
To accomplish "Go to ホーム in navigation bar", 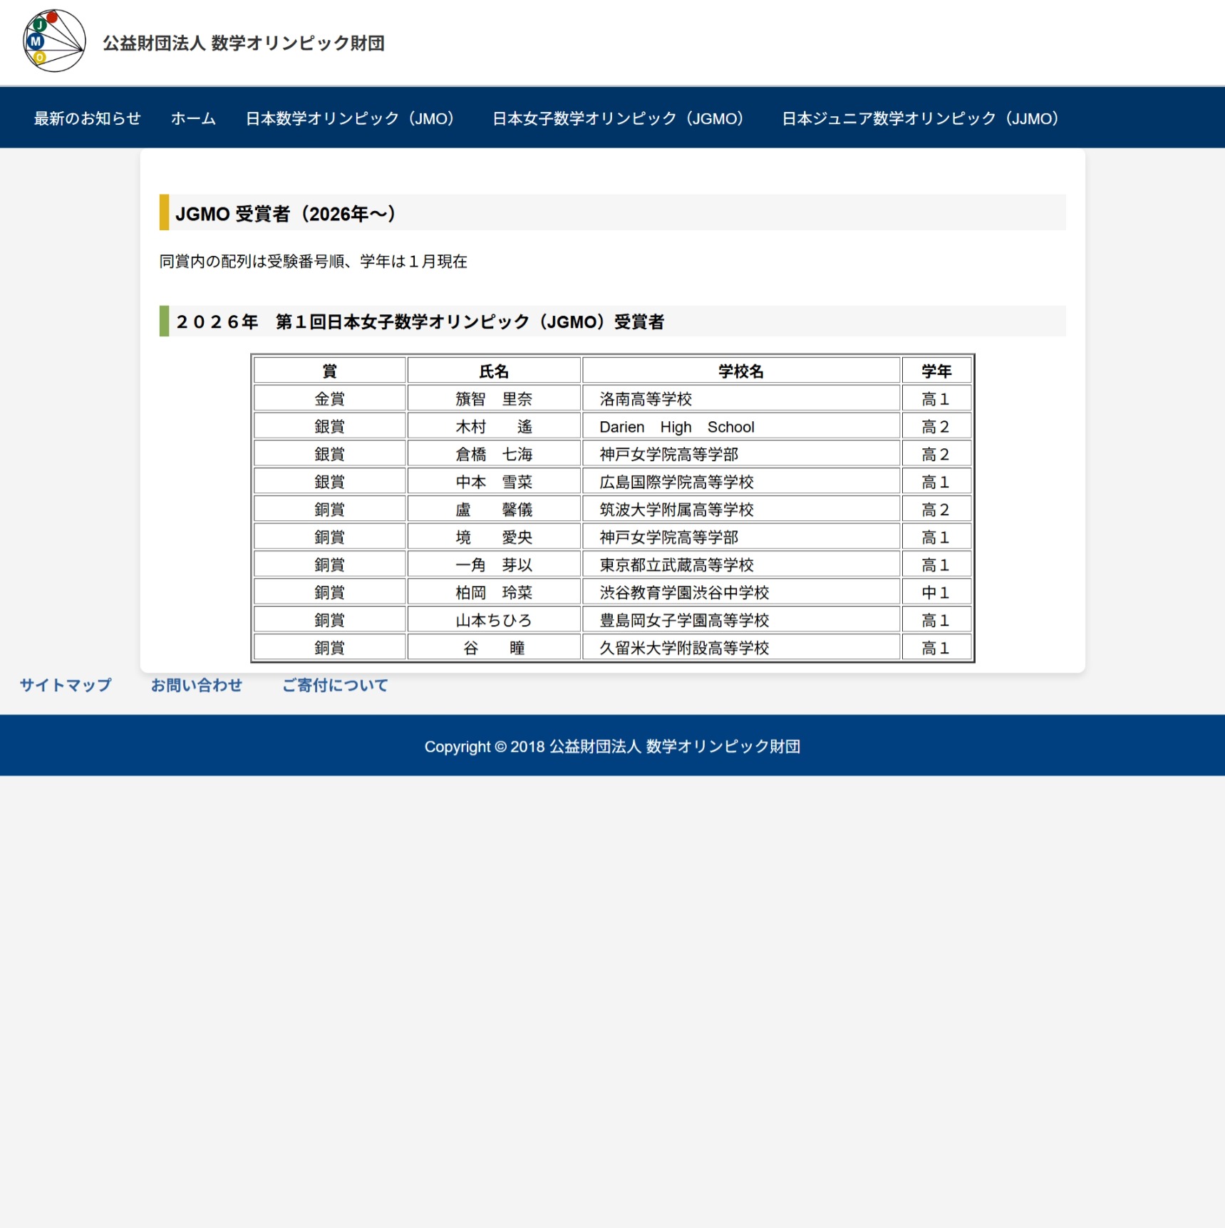I will 193,118.
